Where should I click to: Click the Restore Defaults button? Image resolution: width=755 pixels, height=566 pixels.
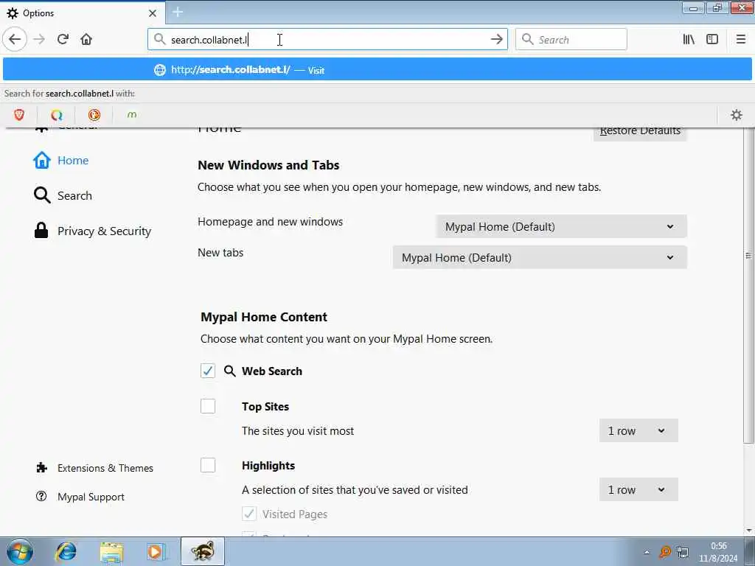pos(640,134)
